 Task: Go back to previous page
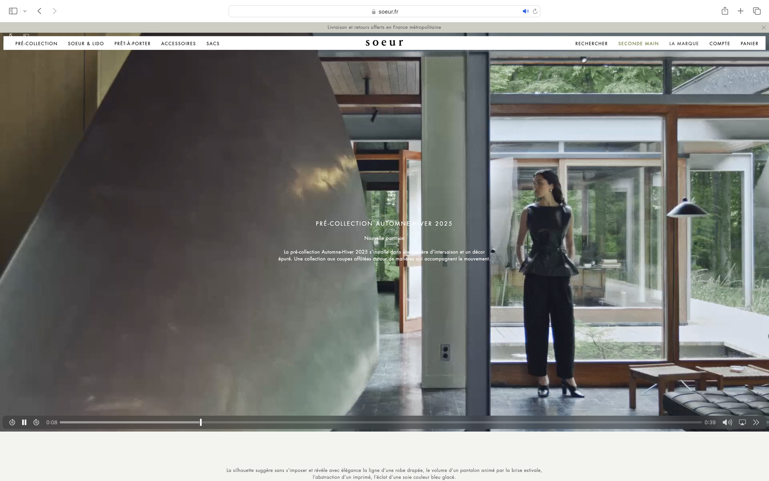39,11
